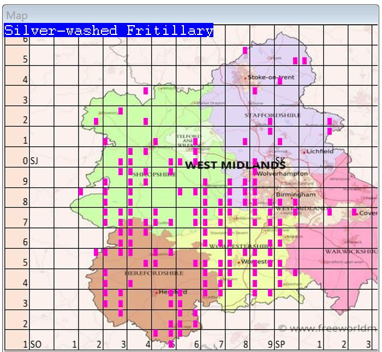
Task: Pick the Birmingham city label on map
Action: coord(295,194)
